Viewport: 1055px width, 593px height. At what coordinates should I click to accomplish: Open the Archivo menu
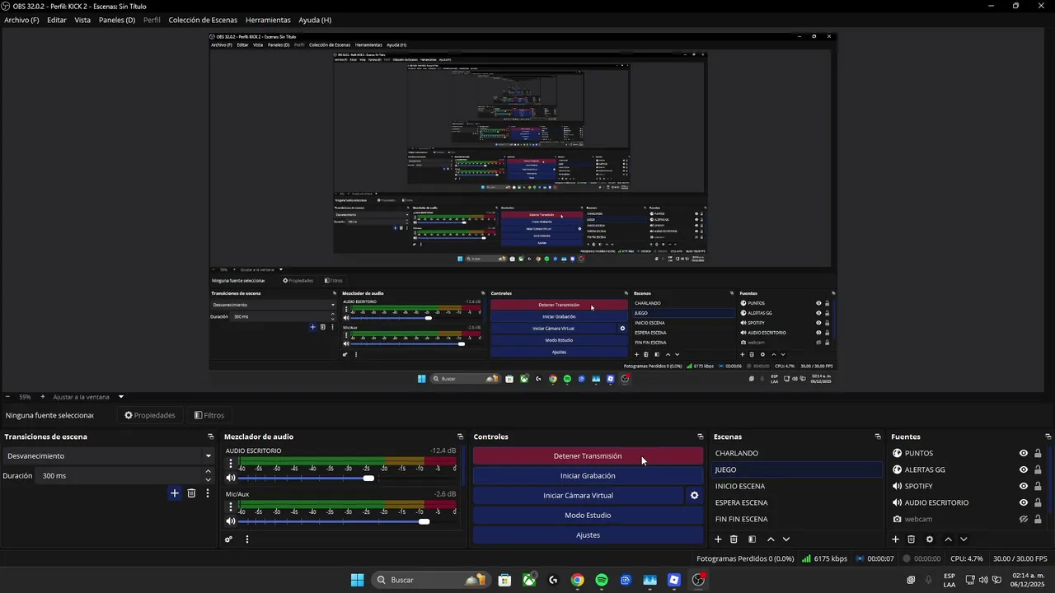click(21, 20)
